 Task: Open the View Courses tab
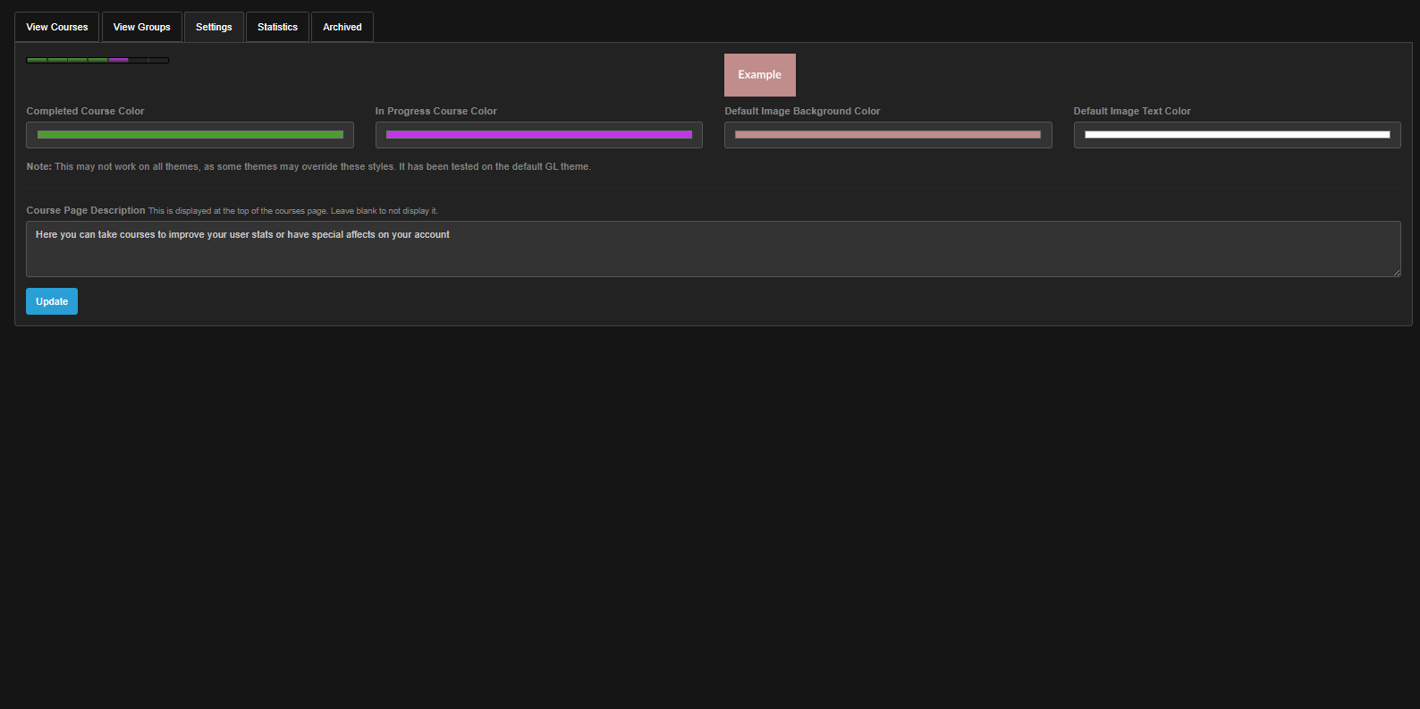[57, 27]
